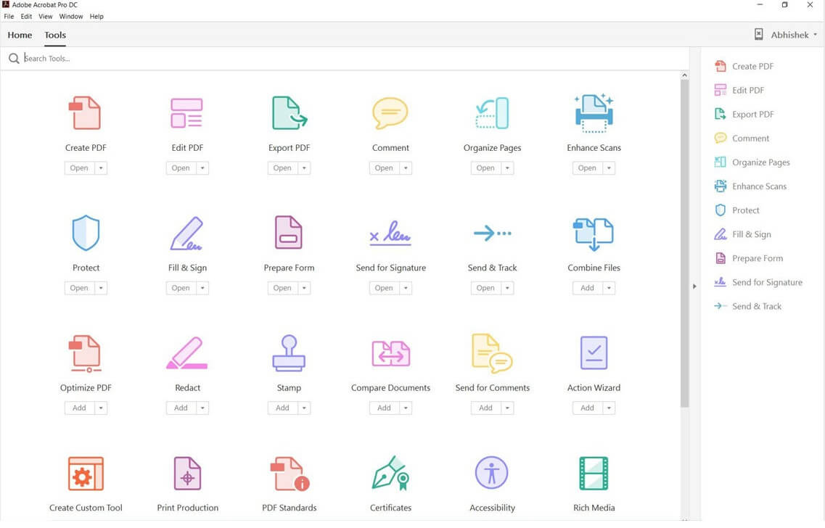Select the Enhance Scans scanner icon in grid

594,112
